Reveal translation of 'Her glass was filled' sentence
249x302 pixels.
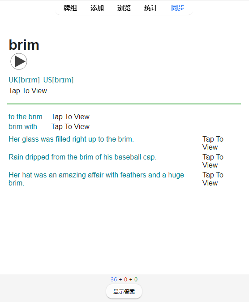point(213,143)
